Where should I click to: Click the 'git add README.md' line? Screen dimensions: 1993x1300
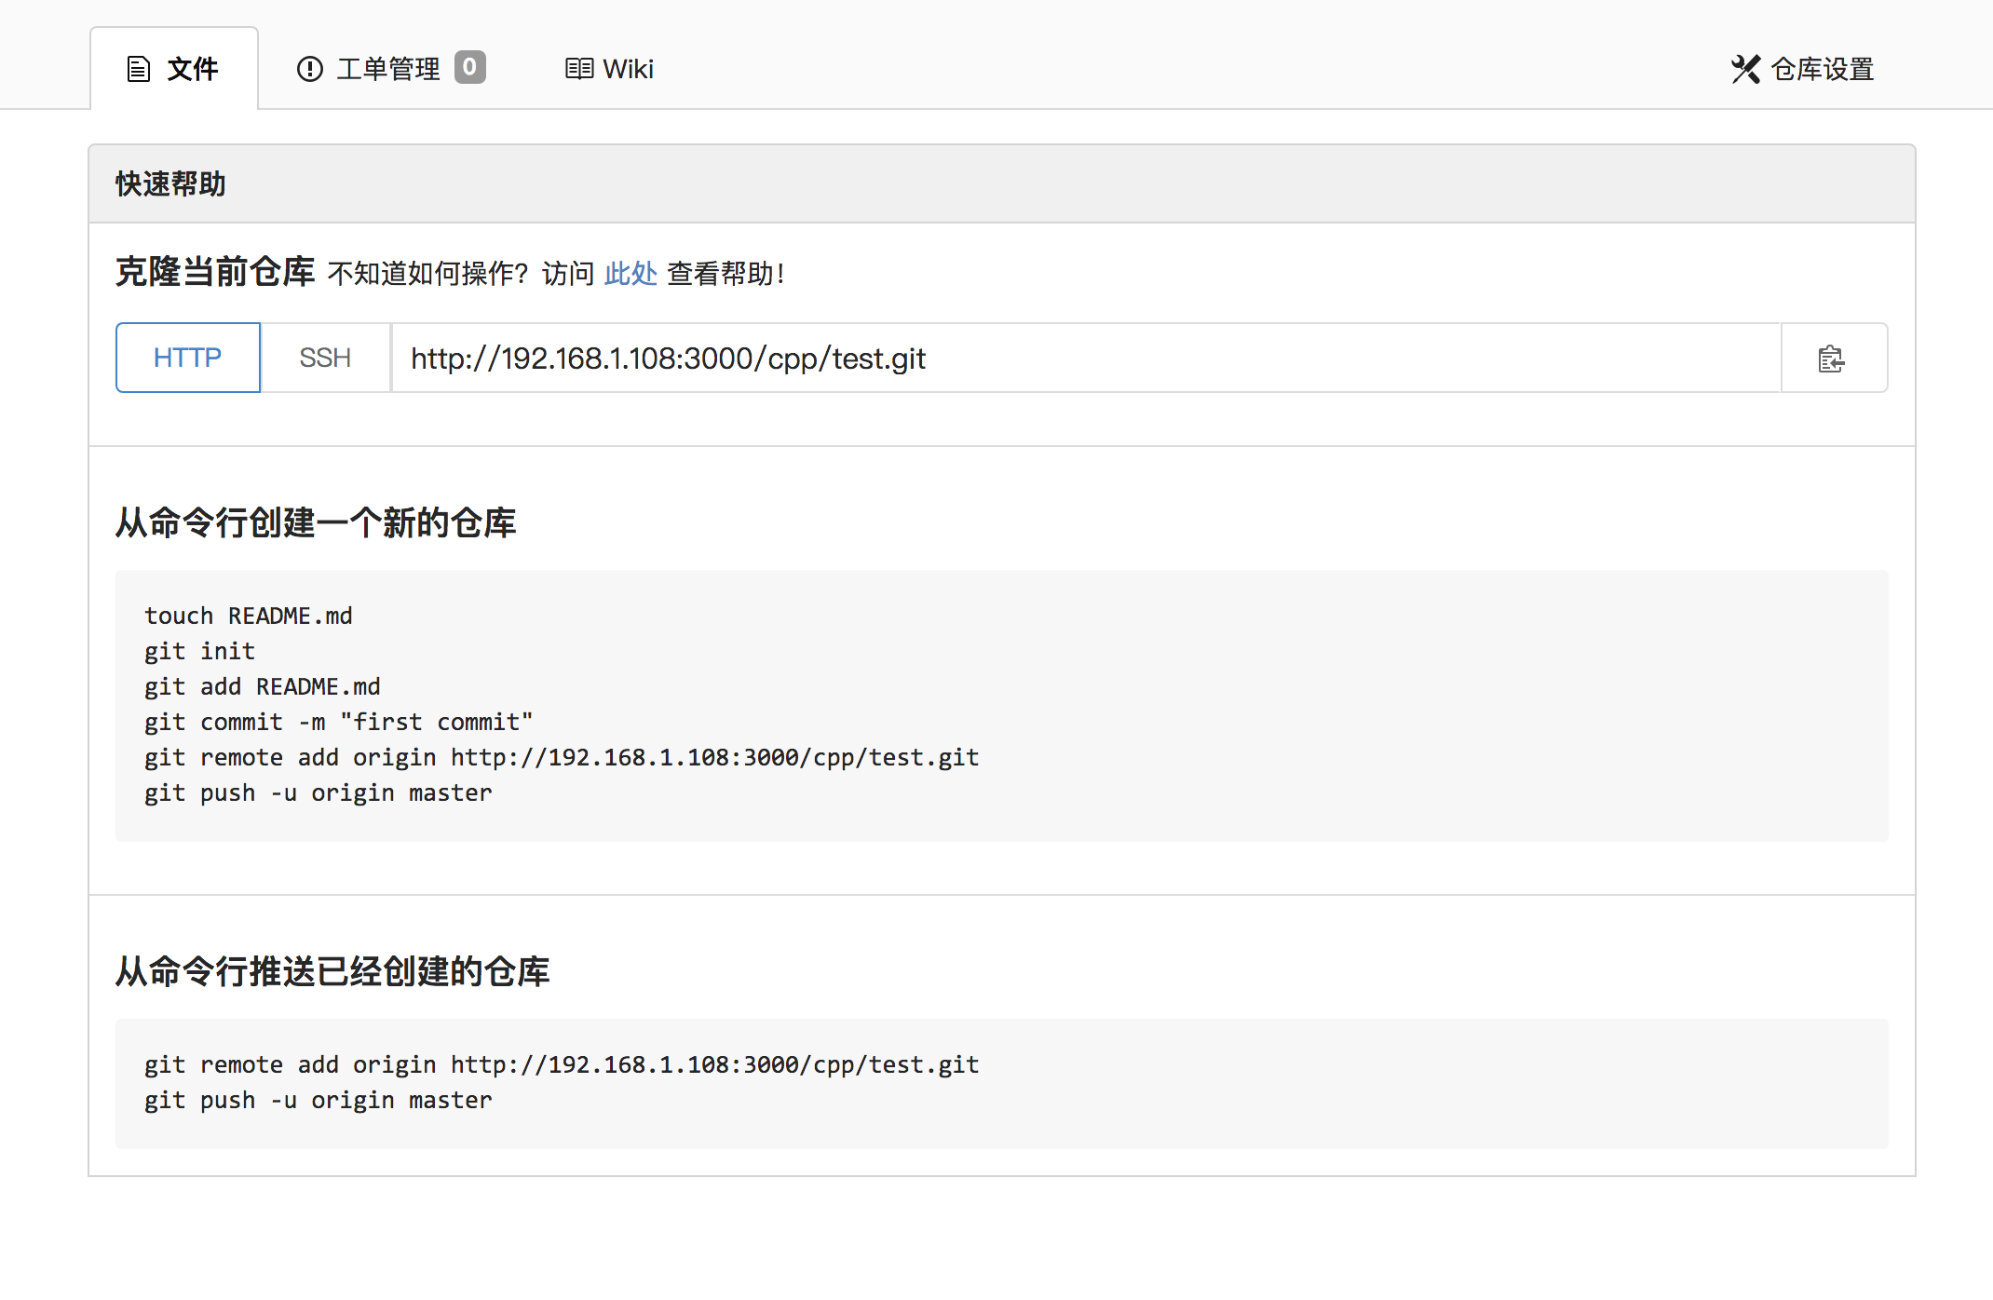pos(263,686)
